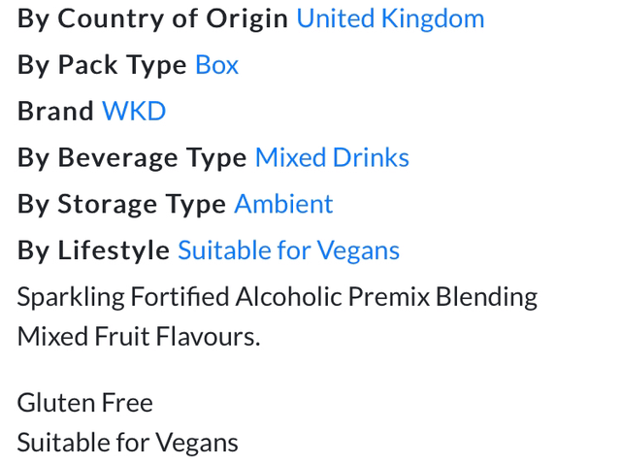Click the black Suitable for Vegans text
Viewport: 621px width, 464px height.
click(x=127, y=443)
